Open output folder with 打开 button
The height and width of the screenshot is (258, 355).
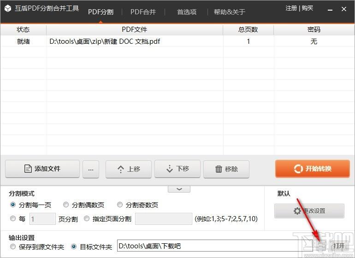(x=339, y=246)
